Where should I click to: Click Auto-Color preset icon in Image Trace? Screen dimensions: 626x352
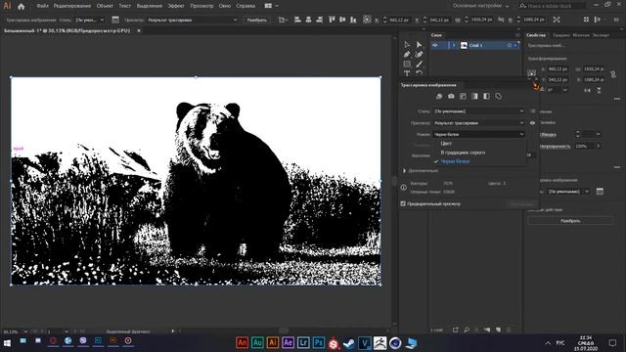point(439,96)
